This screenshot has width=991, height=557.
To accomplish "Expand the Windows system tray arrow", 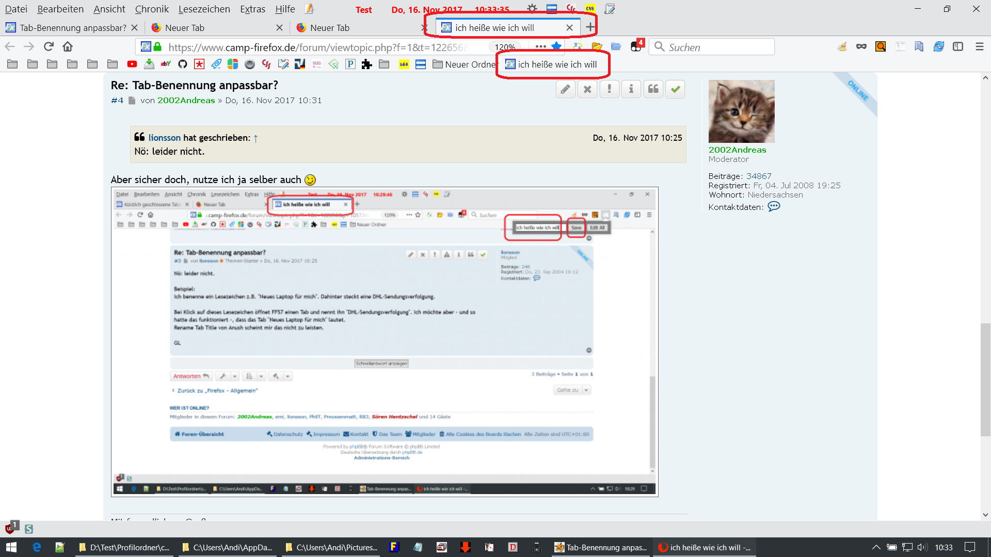I will [876, 547].
